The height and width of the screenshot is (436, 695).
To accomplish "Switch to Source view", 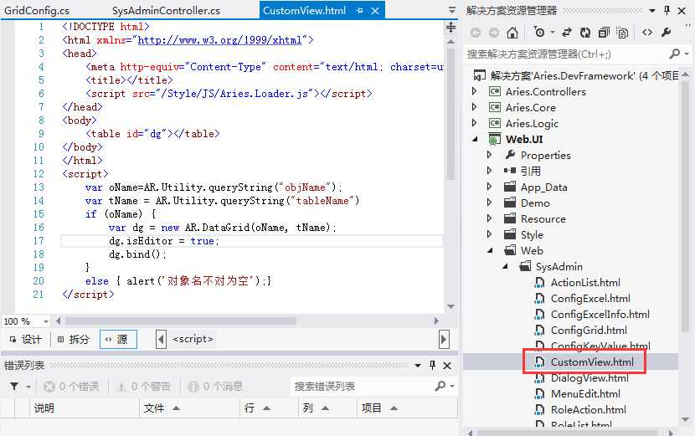I will 118,340.
